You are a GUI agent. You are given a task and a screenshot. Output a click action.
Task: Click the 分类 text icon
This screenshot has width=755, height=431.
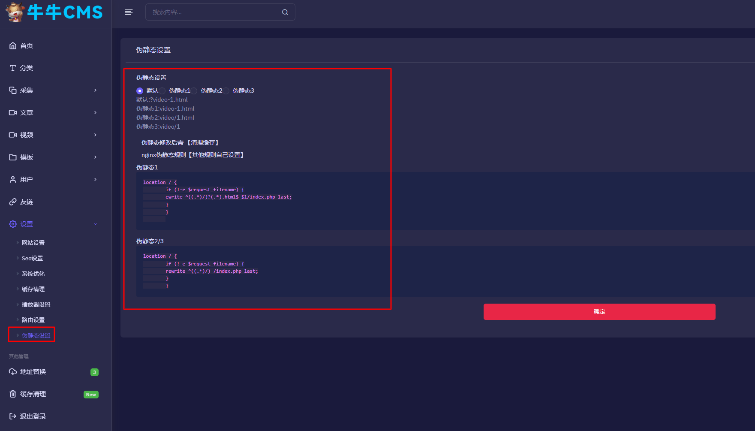coord(13,68)
